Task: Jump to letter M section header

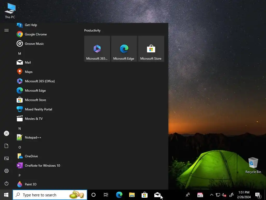Action: coord(19,54)
